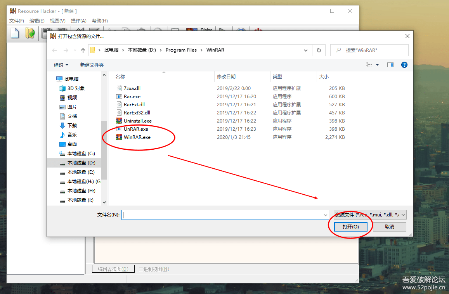Click the 图片 pictures icon in navigation tree
The image size is (449, 294).
[x=62, y=107]
